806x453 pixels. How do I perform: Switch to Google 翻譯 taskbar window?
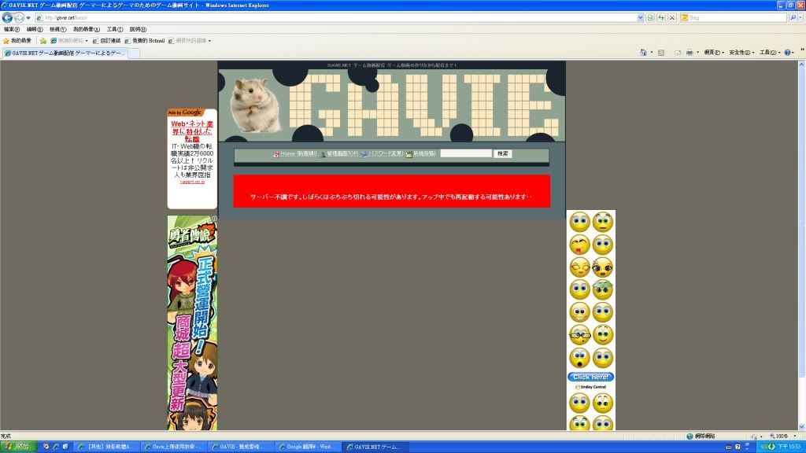click(308, 447)
